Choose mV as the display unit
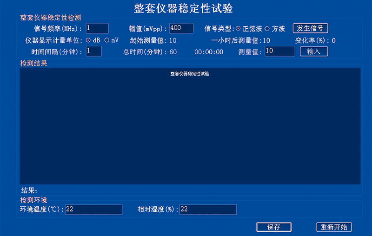 pos(107,40)
